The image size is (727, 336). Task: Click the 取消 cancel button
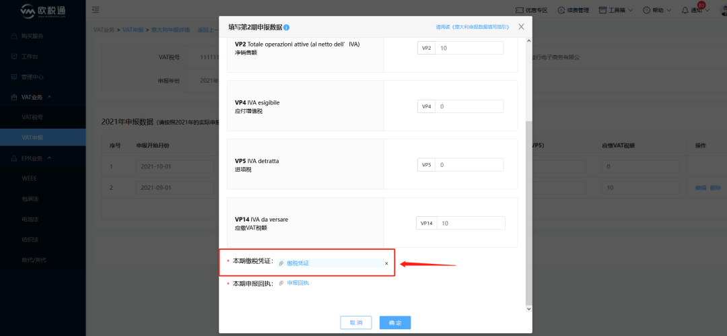pos(355,323)
